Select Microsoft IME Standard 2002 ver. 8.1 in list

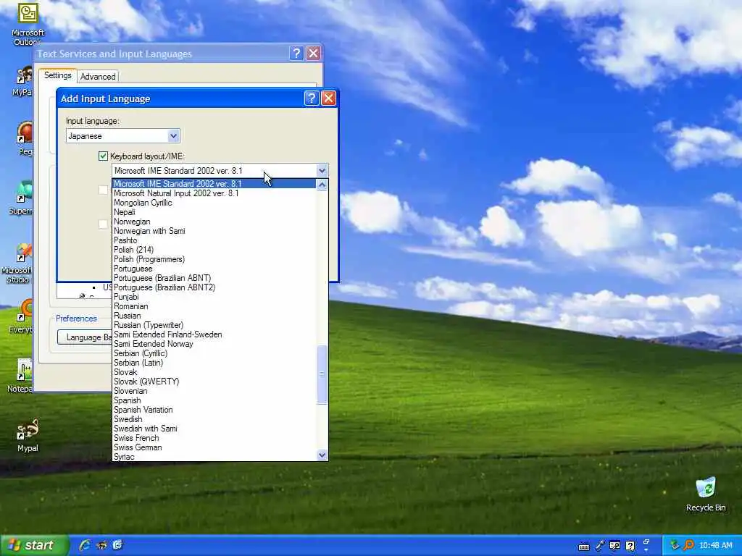coord(214,184)
